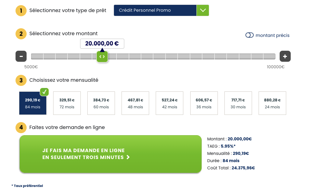The image size is (309, 188).
Task: Click the Crédit Personnel Promo selector field
Action: pyautogui.click(x=155, y=10)
